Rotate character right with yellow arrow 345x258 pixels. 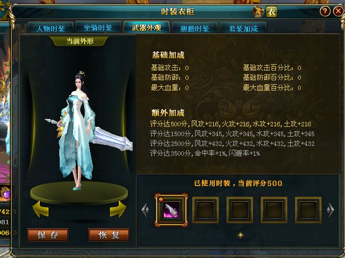coord(118,209)
